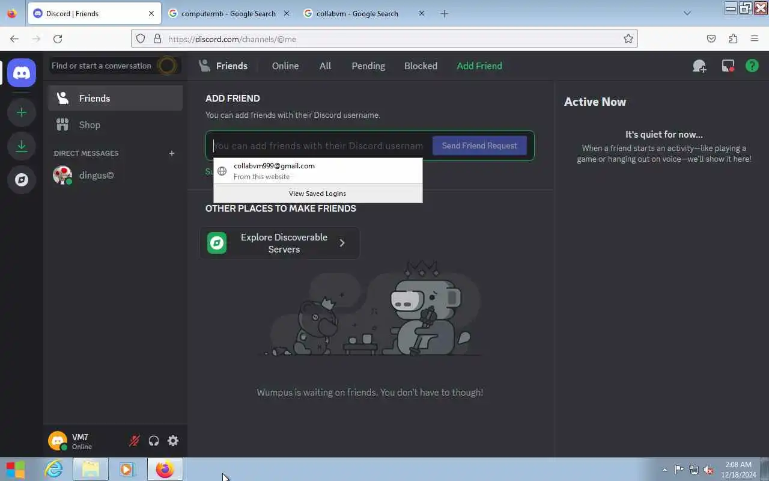
Task: Focus the add friend username input
Action: [318, 146]
